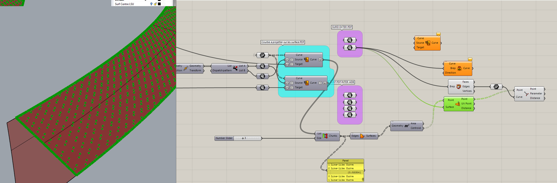The height and width of the screenshot is (183, 557).
Task: Toggle graft modifier on upper Source input
Action: 287,60
